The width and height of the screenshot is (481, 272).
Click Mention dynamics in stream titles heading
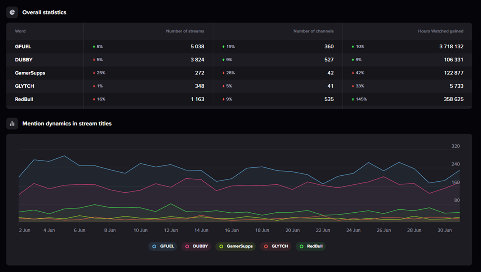[x=67, y=124]
